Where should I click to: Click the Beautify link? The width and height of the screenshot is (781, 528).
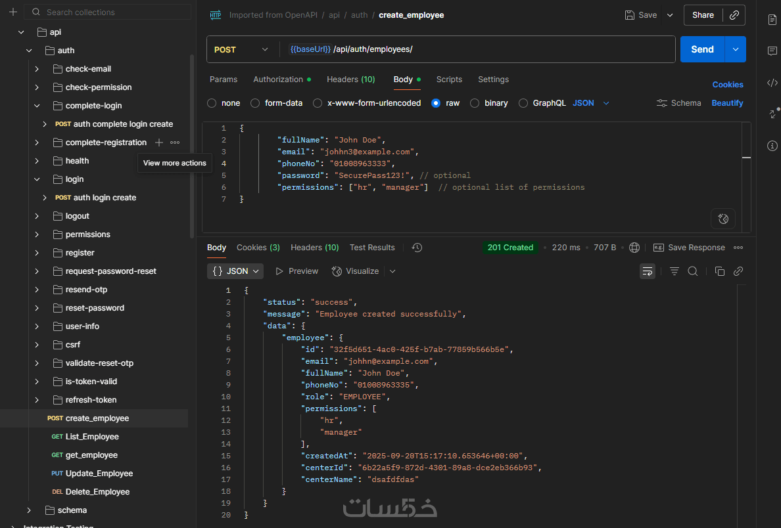pos(727,103)
